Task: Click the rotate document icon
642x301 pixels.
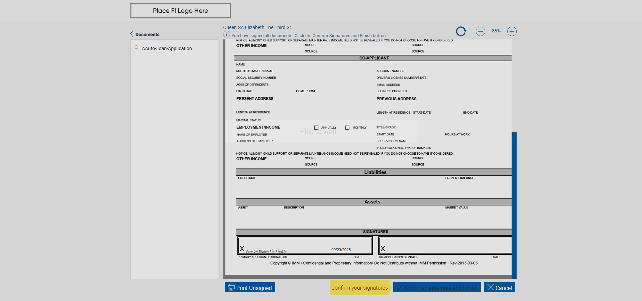Action: (461, 31)
